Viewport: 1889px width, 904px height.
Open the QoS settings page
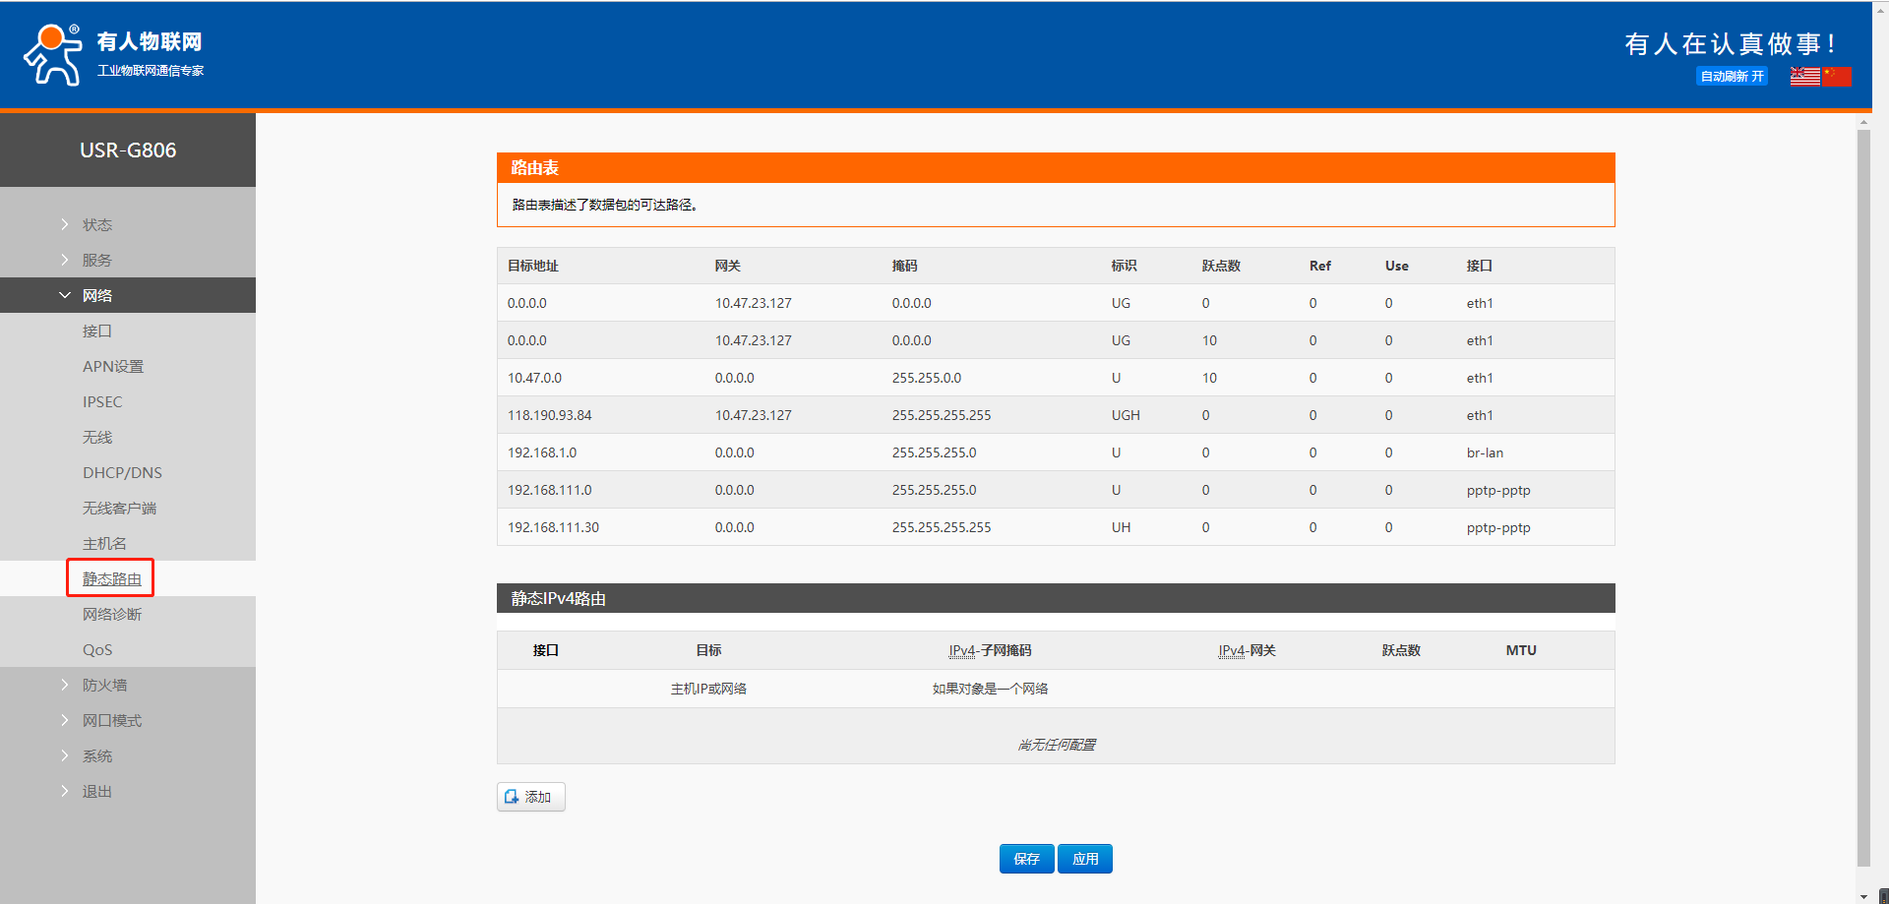coord(97,650)
